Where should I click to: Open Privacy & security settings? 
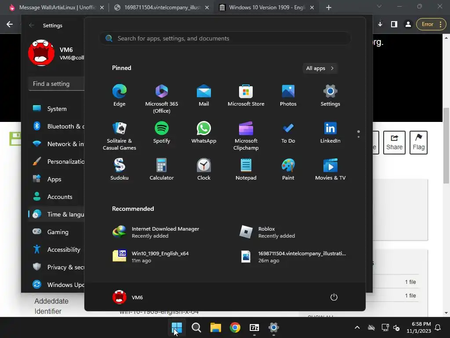[x=57, y=267]
